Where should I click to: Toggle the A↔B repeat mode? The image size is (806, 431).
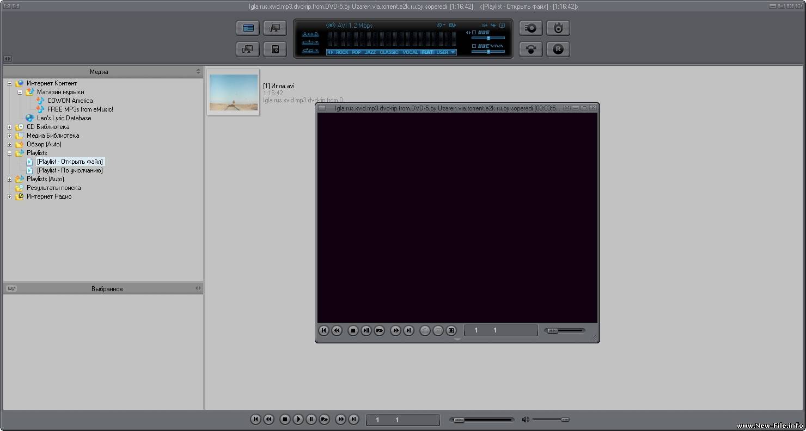[309, 34]
